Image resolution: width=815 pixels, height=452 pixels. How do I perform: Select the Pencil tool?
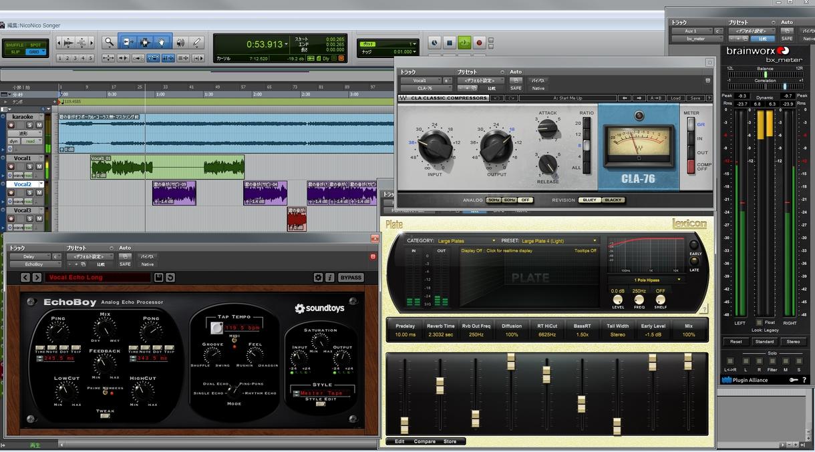pyautogui.click(x=197, y=43)
